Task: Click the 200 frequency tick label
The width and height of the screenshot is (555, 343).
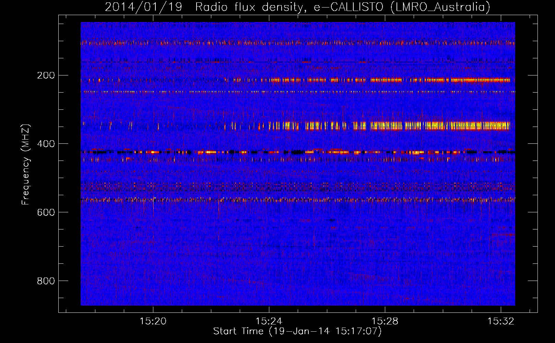Action: point(46,75)
